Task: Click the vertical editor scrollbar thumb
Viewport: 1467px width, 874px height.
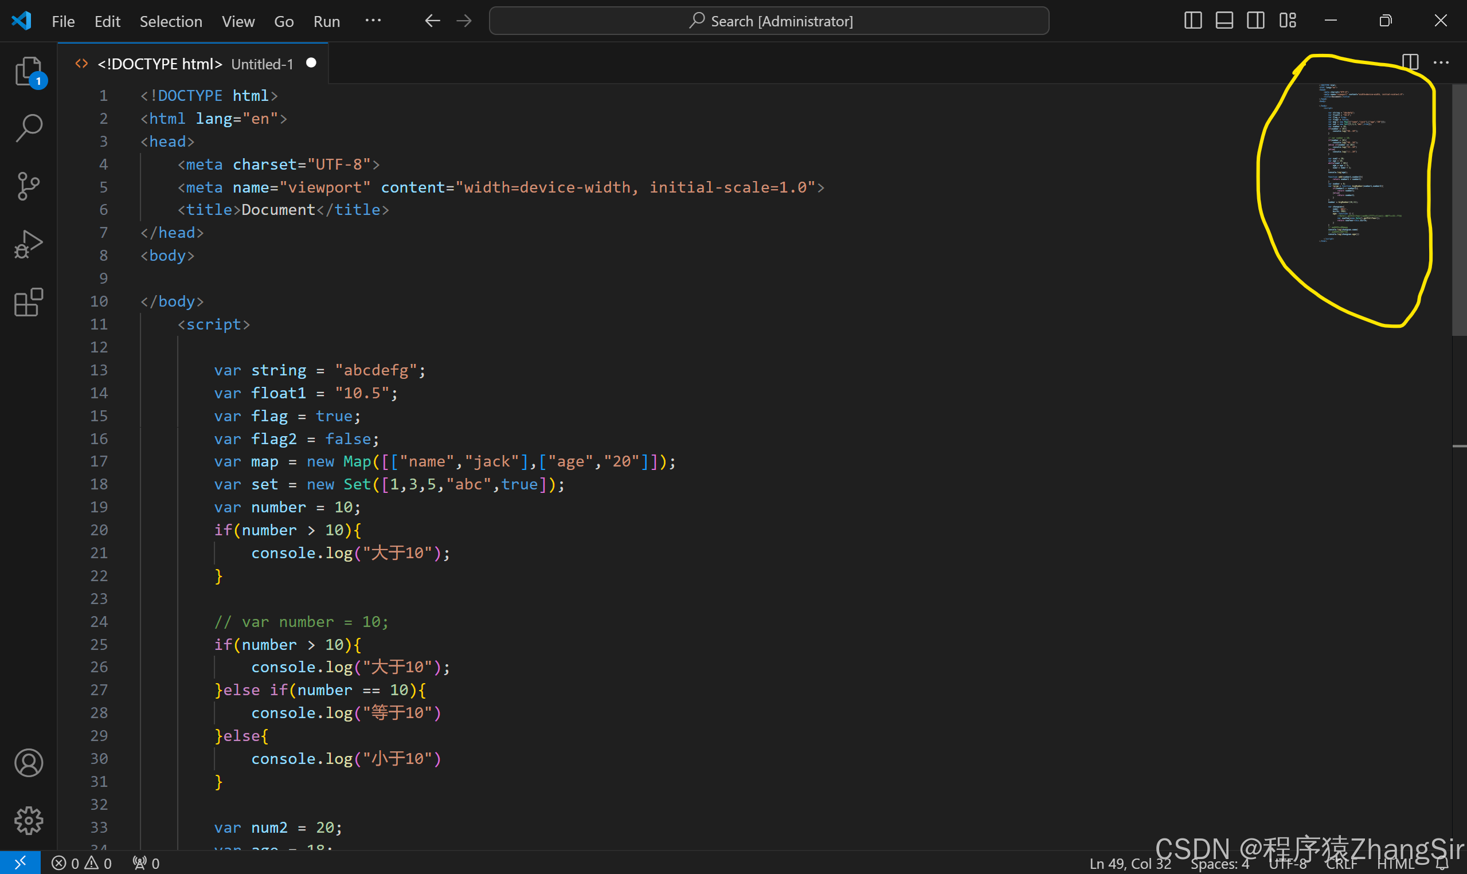Action: click(1460, 210)
